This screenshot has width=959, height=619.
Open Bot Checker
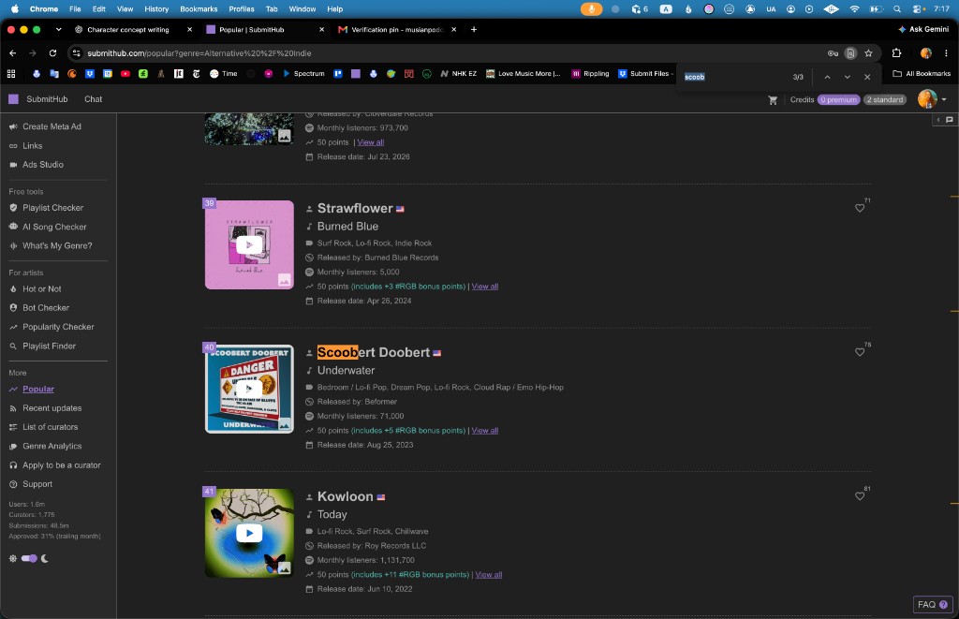pyautogui.click(x=46, y=308)
